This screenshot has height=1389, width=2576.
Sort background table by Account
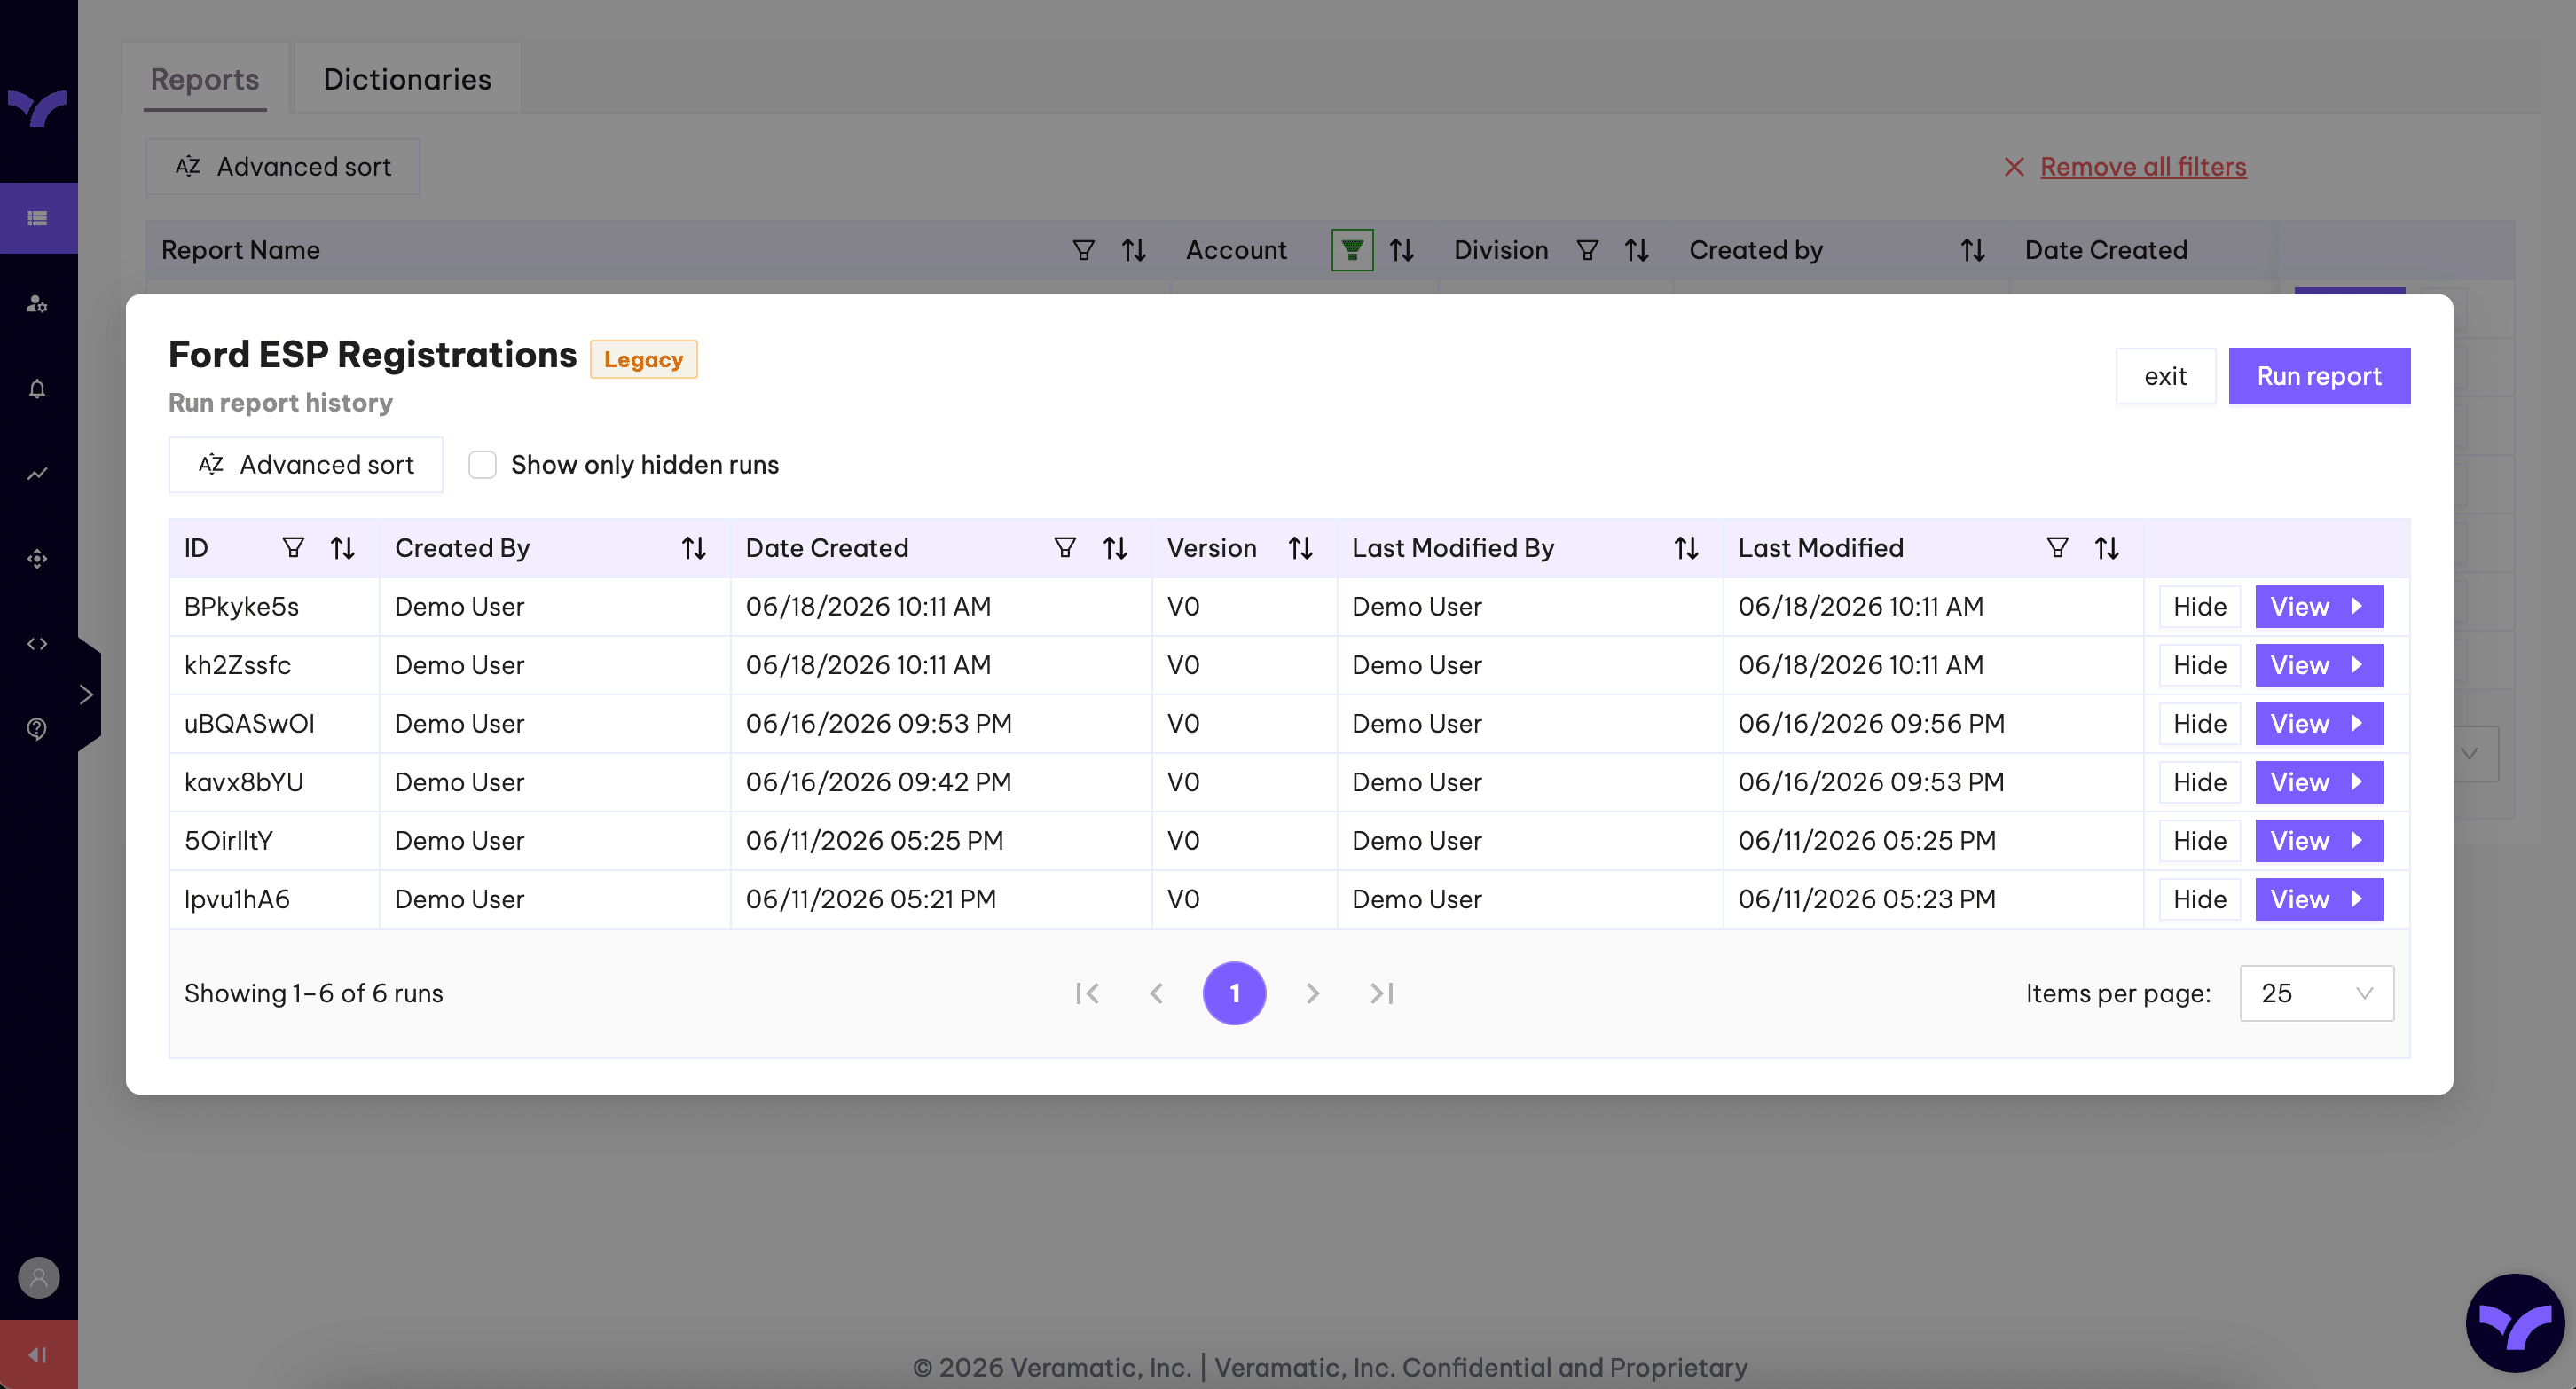[1402, 250]
